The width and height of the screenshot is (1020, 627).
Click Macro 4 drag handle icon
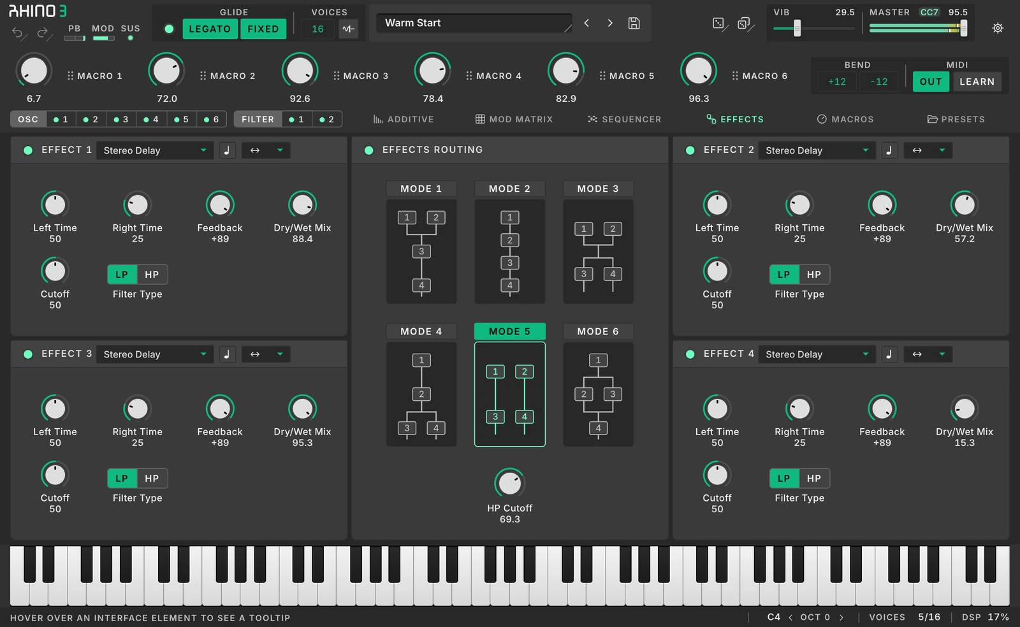(x=469, y=76)
